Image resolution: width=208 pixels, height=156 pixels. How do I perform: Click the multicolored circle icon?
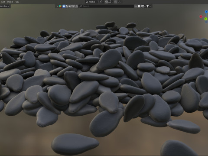[60, 6]
